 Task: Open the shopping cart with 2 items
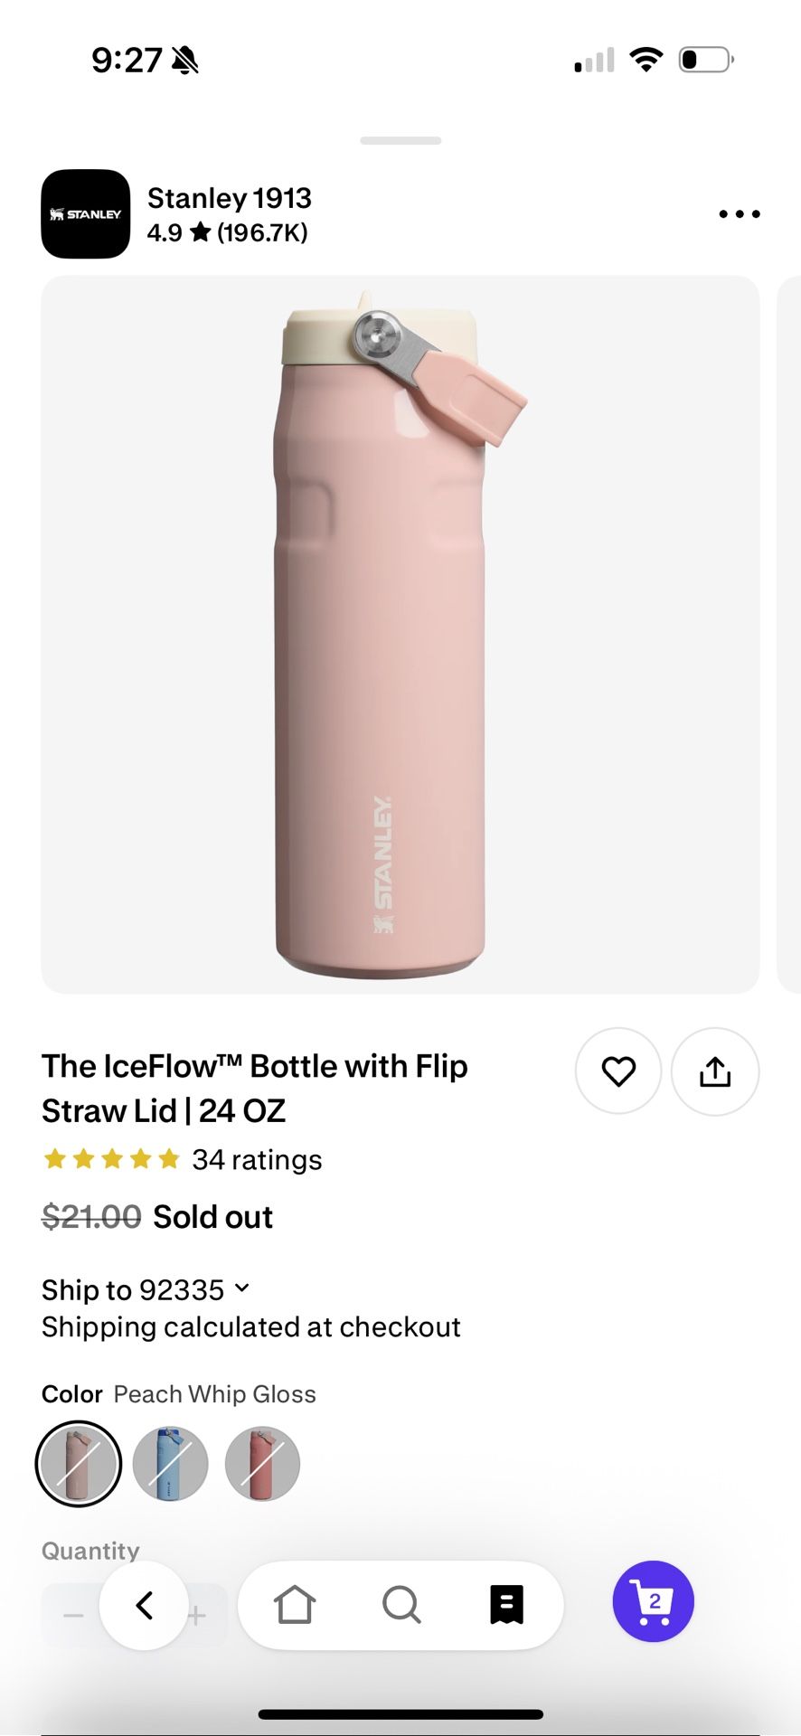653,1601
